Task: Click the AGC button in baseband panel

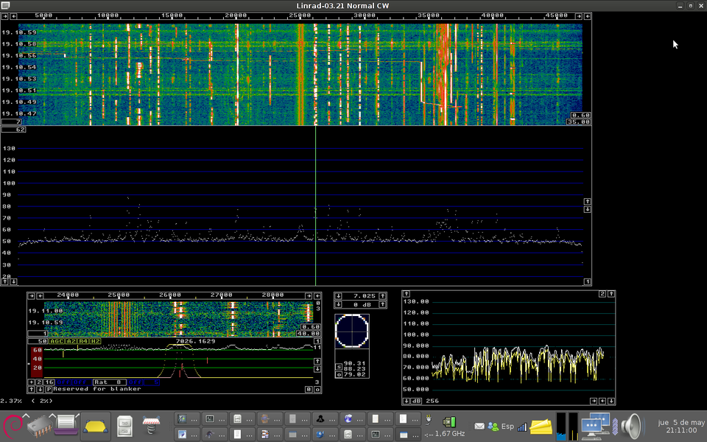Action: [57, 341]
